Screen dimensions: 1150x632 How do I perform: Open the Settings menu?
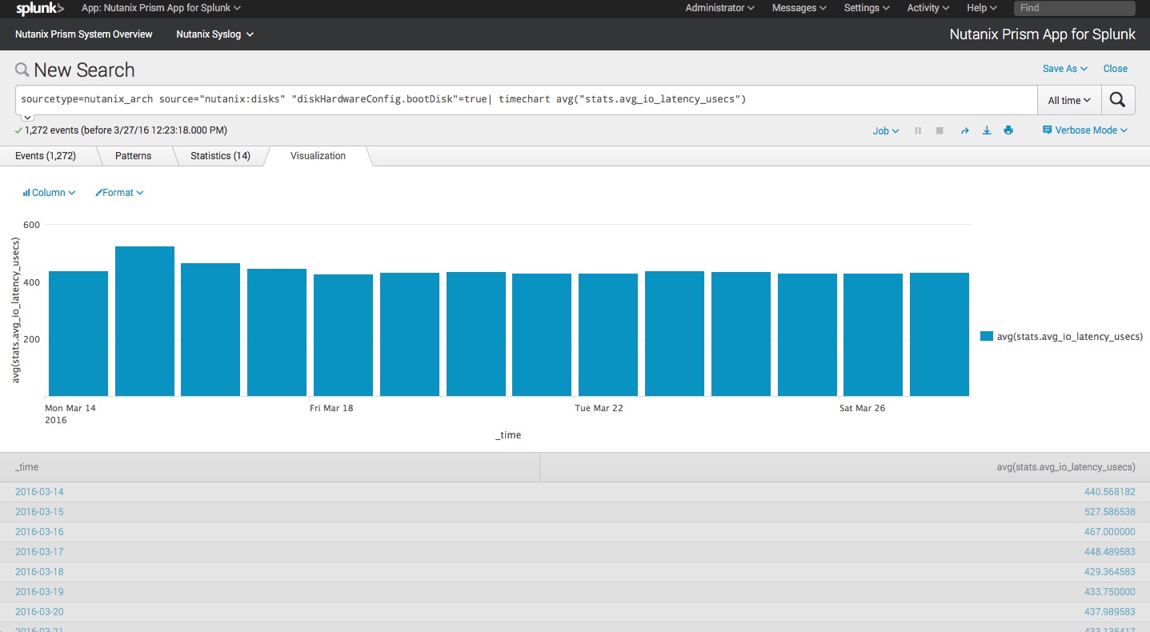pyautogui.click(x=867, y=8)
